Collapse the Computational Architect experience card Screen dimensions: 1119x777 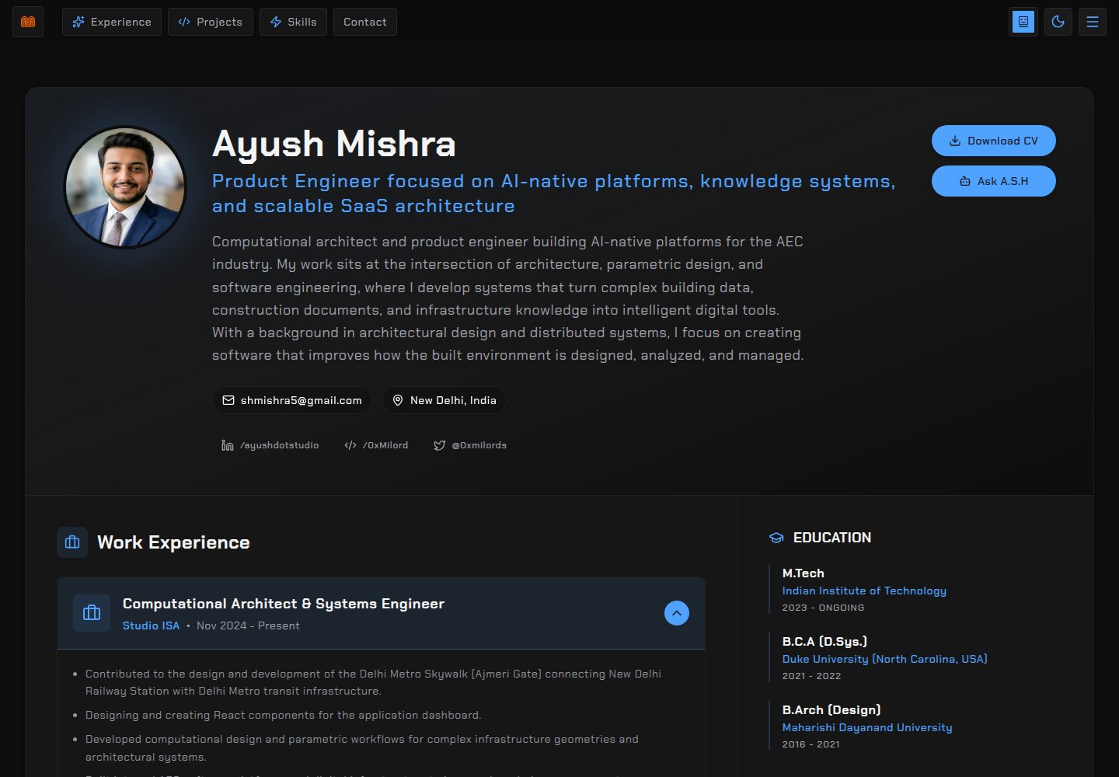(677, 613)
